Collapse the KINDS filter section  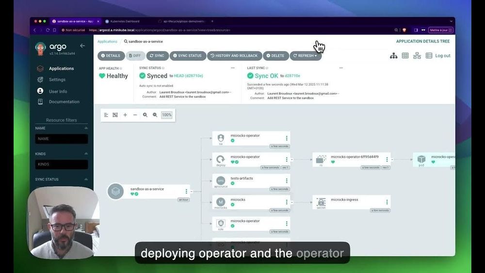[x=86, y=154]
